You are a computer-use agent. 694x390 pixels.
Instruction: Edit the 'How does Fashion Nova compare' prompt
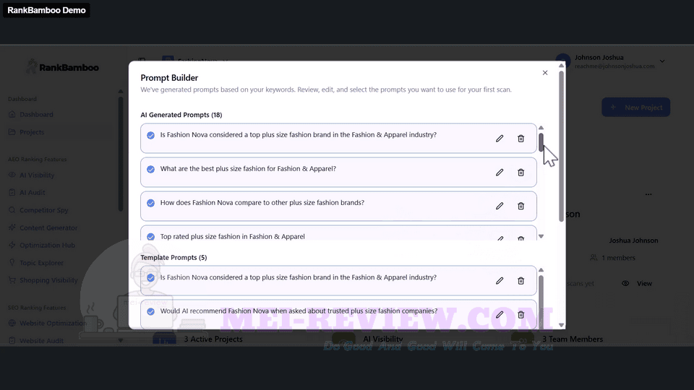click(x=500, y=206)
